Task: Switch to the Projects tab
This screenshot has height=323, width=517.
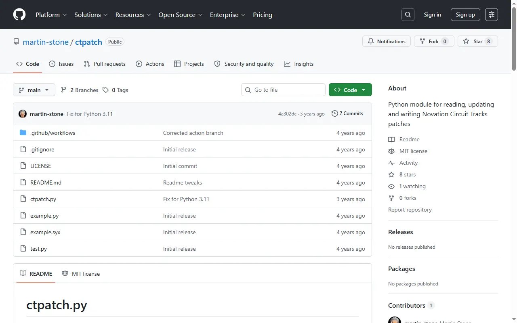Action: [x=189, y=64]
